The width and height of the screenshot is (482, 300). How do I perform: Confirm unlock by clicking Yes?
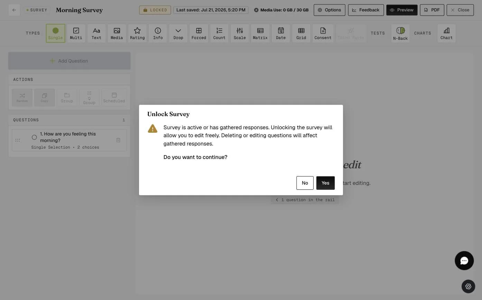[x=325, y=183]
